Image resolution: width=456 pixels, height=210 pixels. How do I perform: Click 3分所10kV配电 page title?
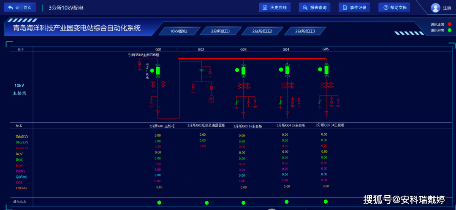(x=66, y=8)
